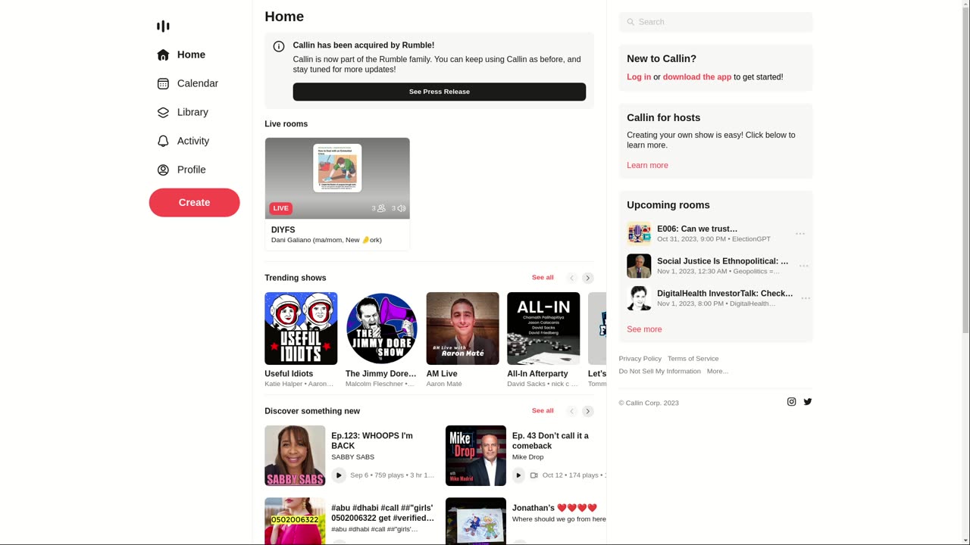
Task: Click the info icon in the Rumble notice
Action: [279, 46]
